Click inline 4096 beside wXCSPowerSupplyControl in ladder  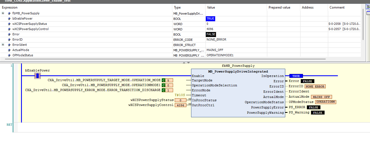point(181,105)
